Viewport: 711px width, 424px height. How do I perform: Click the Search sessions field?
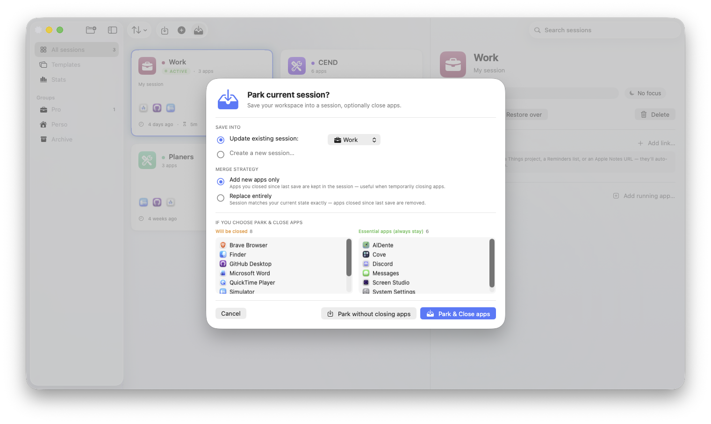click(605, 30)
